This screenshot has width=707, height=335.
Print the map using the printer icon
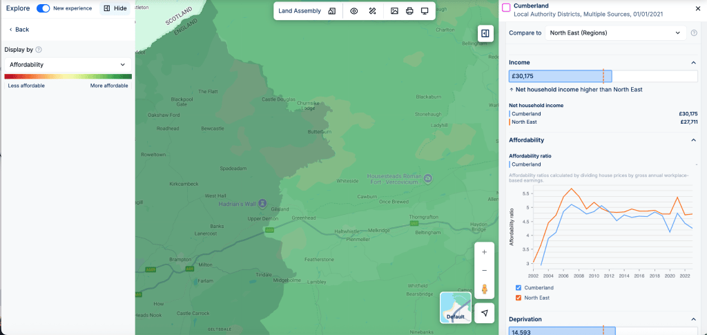pos(409,11)
